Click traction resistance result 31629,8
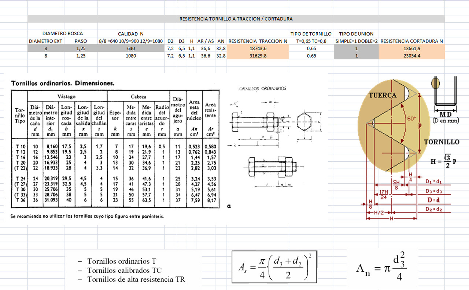The width and height of the screenshot is (469, 290). [258, 56]
